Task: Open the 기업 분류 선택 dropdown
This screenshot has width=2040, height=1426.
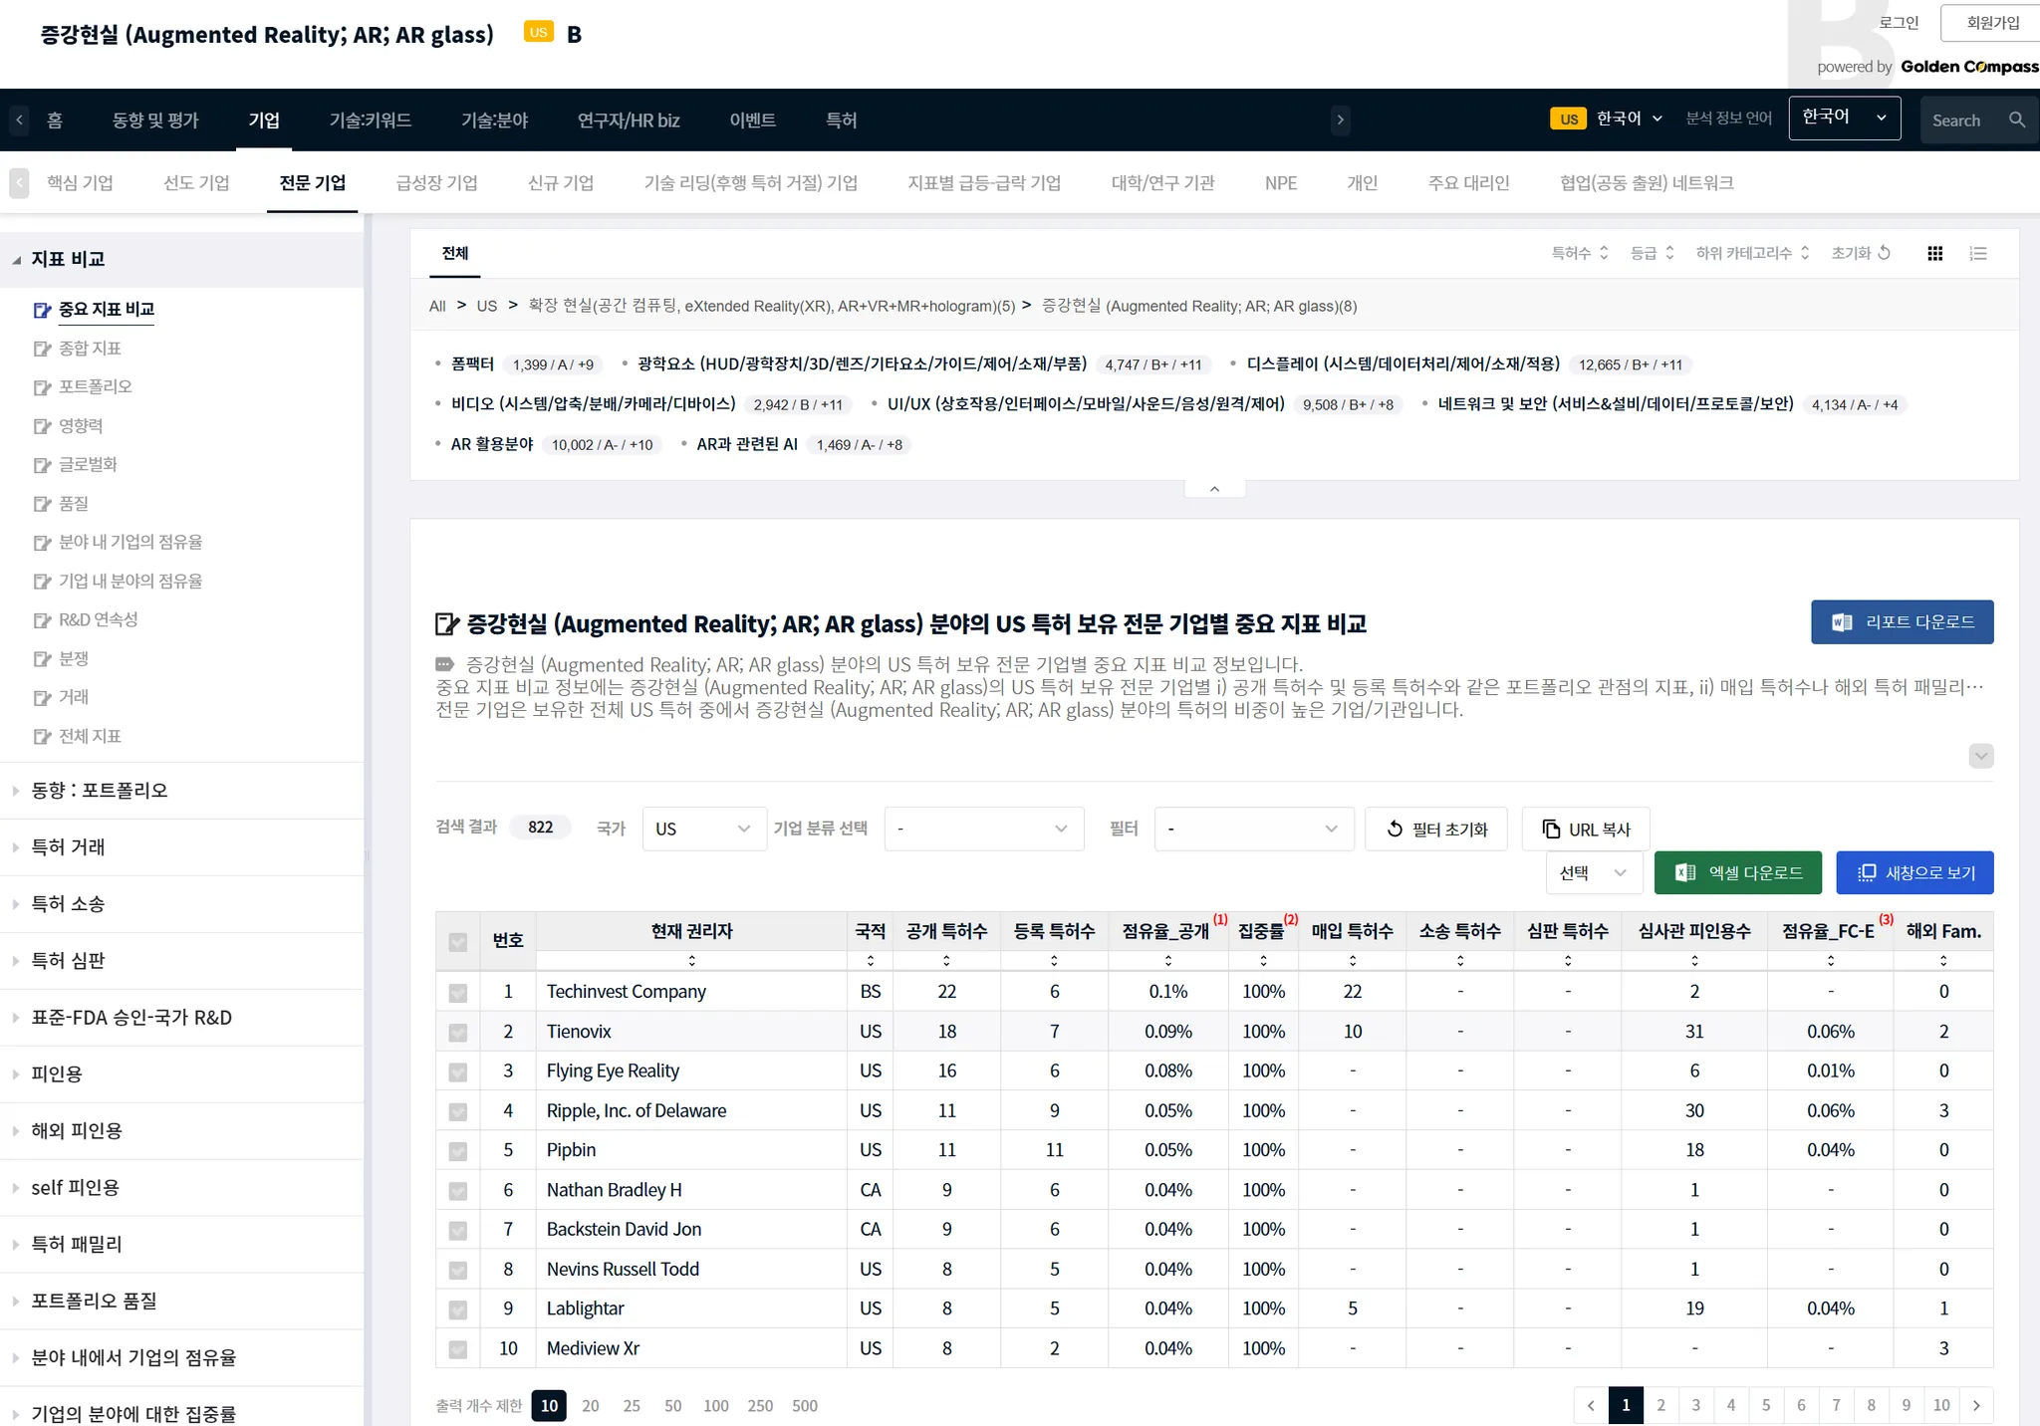Action: [983, 829]
